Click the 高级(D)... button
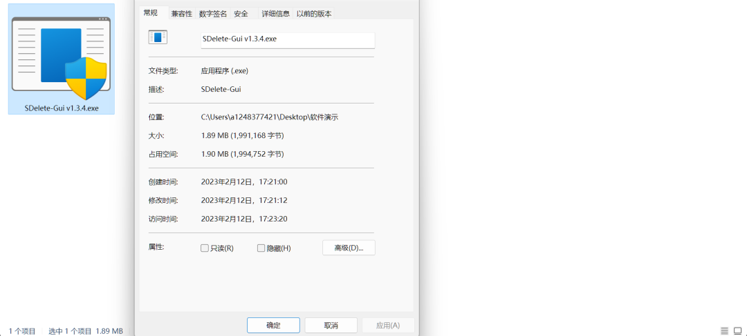 click(349, 248)
